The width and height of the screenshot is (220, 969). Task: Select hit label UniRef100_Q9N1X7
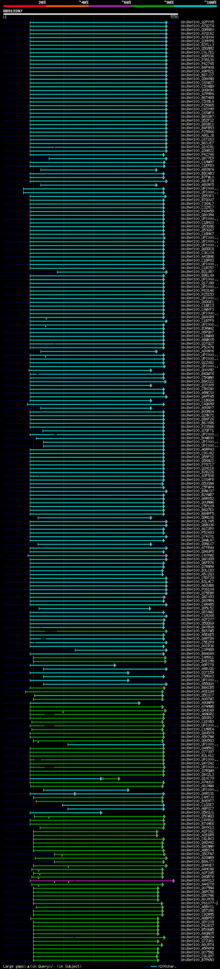[x=197, y=544]
